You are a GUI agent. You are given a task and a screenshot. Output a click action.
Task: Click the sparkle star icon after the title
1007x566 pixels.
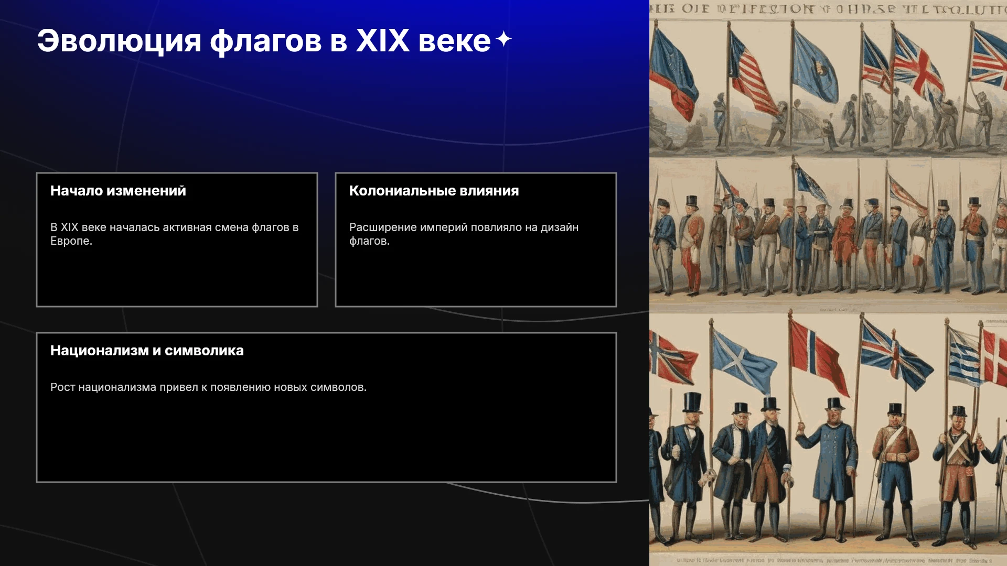pyautogui.click(x=504, y=39)
